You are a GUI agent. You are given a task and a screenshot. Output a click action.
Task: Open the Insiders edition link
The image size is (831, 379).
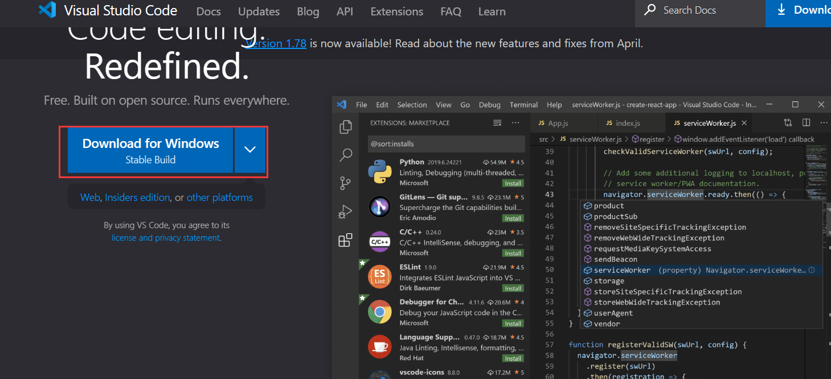tap(137, 197)
